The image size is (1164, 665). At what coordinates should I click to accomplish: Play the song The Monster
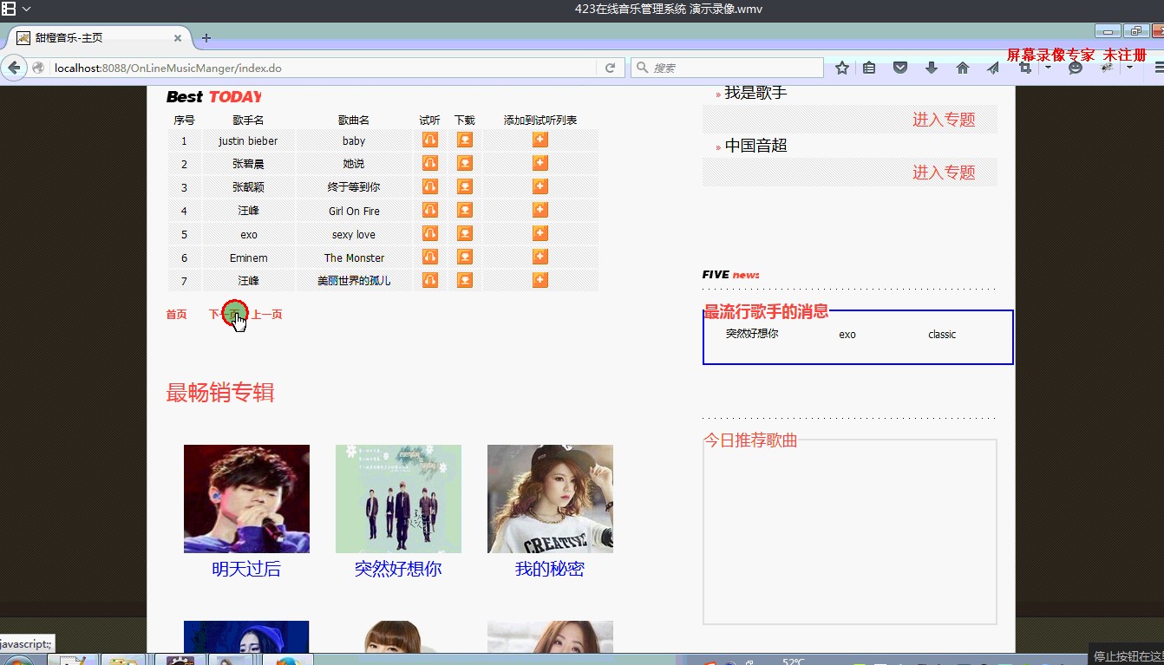pos(429,257)
